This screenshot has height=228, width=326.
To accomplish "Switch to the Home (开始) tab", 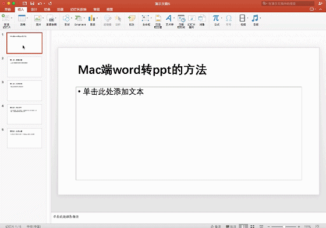I will click(x=8, y=9).
